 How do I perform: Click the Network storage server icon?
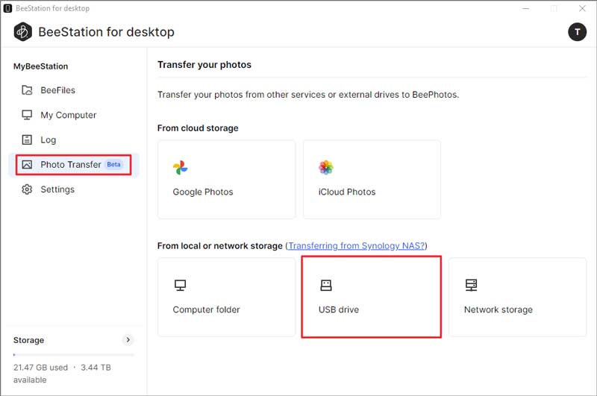(472, 285)
